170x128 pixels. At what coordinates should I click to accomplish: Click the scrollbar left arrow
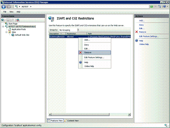point(50,114)
